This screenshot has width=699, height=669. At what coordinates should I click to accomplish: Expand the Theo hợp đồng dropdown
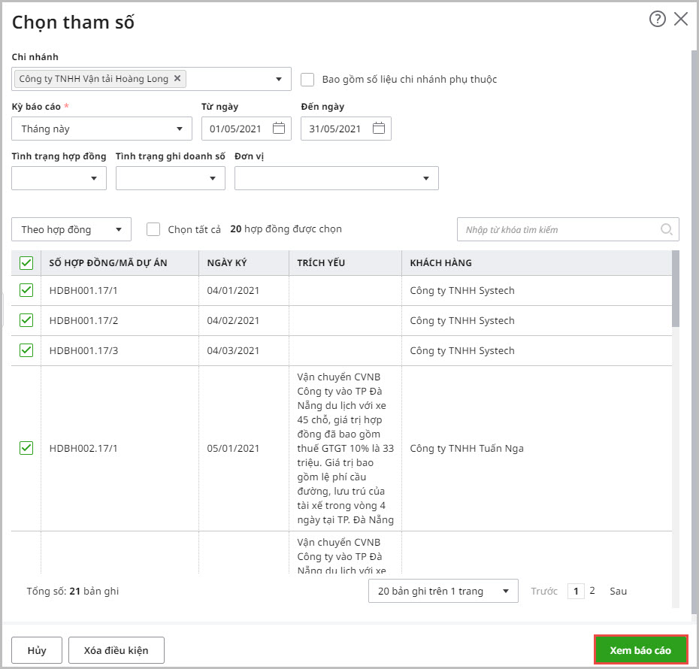point(71,229)
